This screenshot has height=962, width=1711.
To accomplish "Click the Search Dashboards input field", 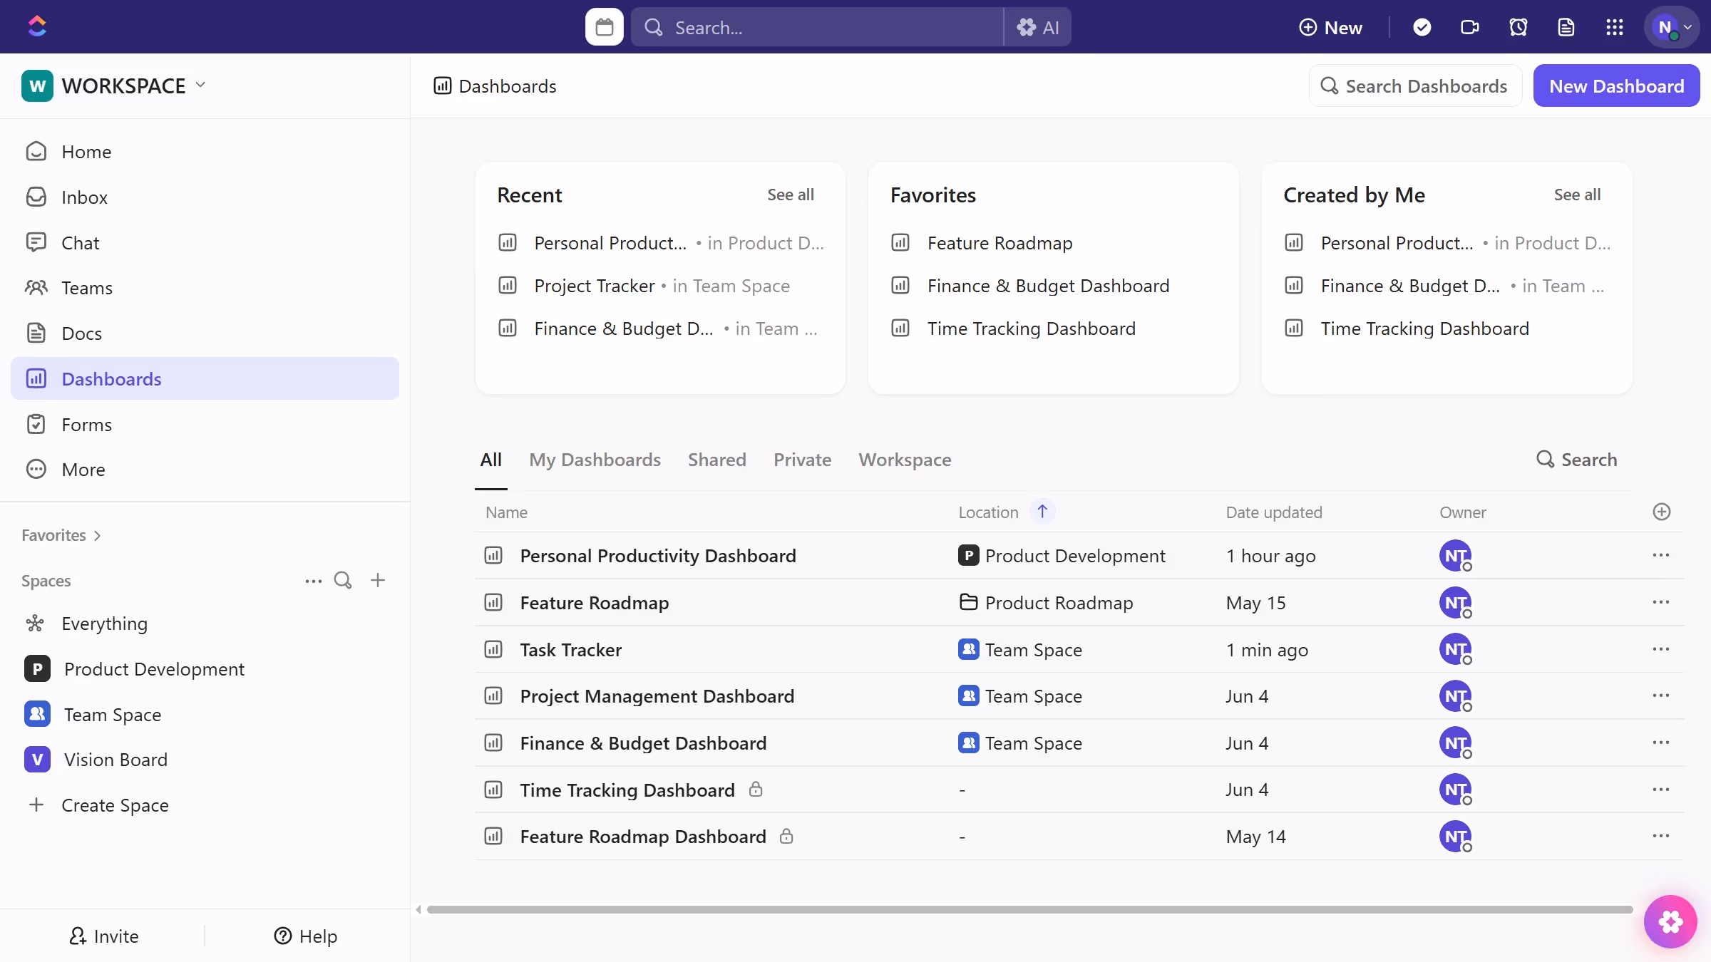I will [1415, 86].
